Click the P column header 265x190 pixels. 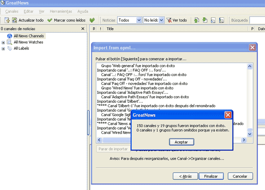(252, 29)
